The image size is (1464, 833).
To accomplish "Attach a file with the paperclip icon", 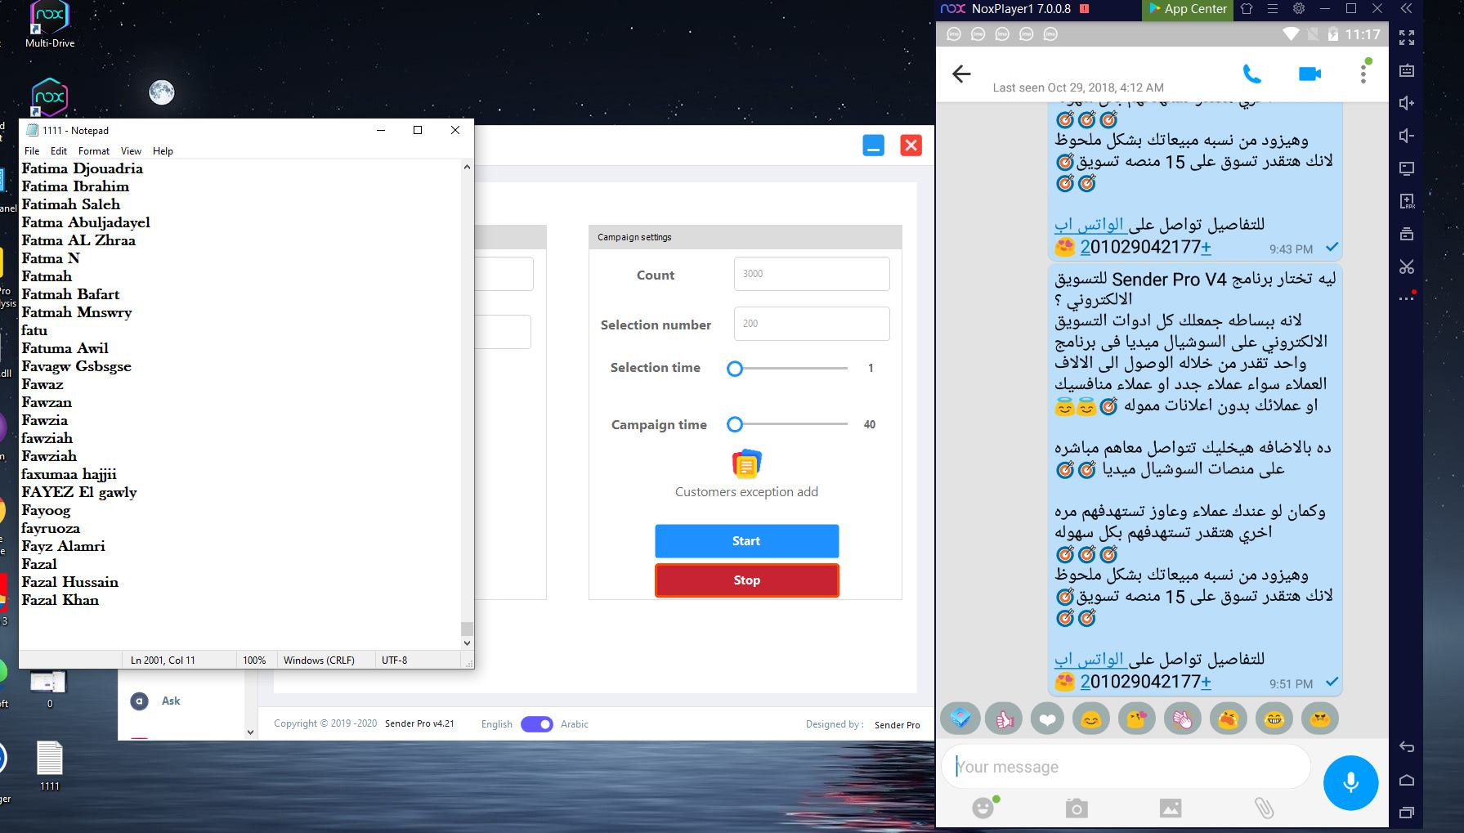I will point(1264,808).
